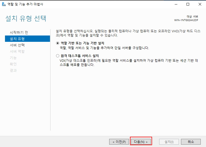Close the wizard with the X button
This screenshot has height=147, width=206.
point(200,4)
